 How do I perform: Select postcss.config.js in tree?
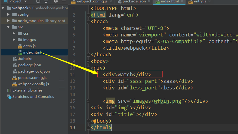tap(32, 78)
